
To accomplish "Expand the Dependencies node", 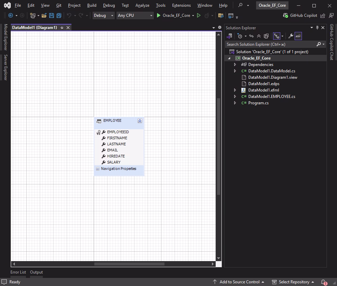I will [x=235, y=64].
